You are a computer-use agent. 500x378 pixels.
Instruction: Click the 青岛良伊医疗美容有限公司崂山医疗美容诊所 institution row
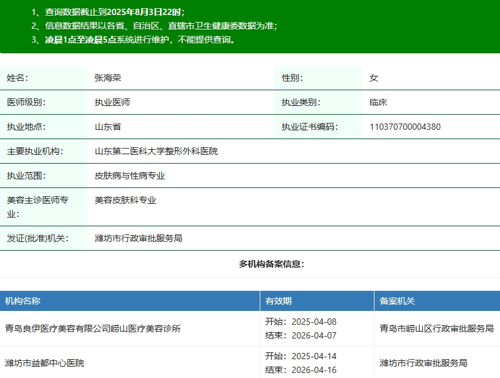(x=93, y=328)
